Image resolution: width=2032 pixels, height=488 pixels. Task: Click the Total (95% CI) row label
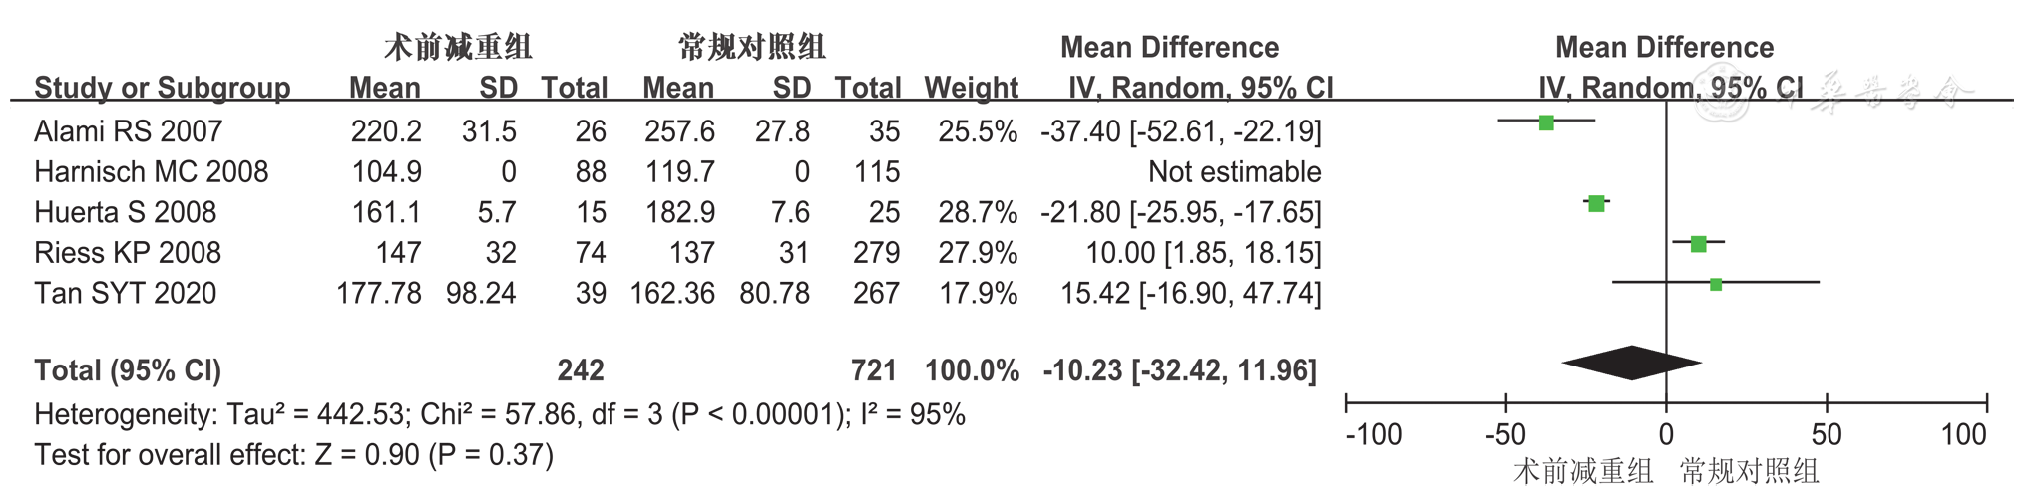(128, 370)
